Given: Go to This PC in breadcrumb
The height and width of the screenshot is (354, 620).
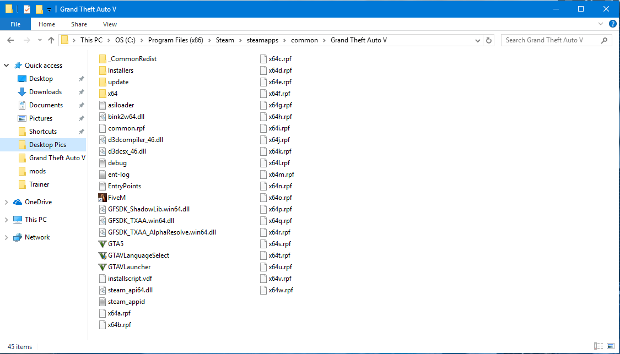Looking at the screenshot, I should tap(91, 40).
